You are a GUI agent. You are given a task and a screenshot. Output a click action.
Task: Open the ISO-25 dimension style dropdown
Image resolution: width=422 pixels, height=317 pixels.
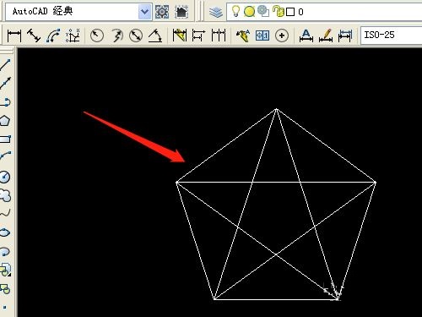[392, 36]
